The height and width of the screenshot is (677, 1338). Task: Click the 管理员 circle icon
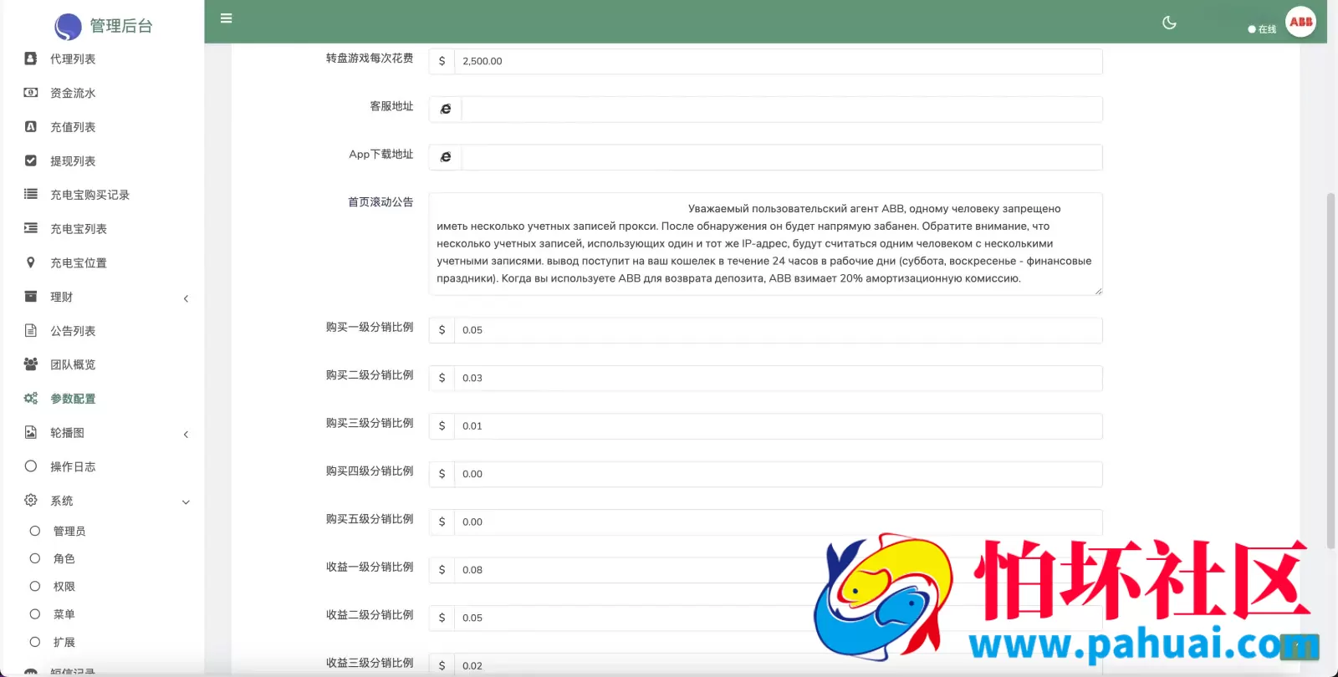coord(35,531)
